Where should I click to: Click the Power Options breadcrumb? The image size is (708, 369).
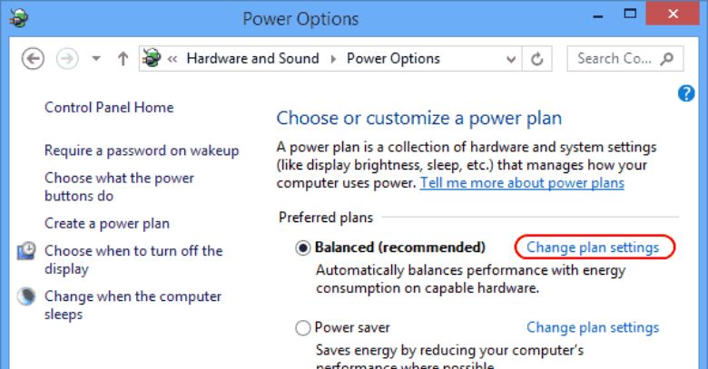pyautogui.click(x=393, y=58)
